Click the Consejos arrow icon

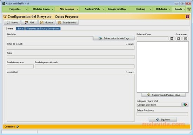(17, 127)
